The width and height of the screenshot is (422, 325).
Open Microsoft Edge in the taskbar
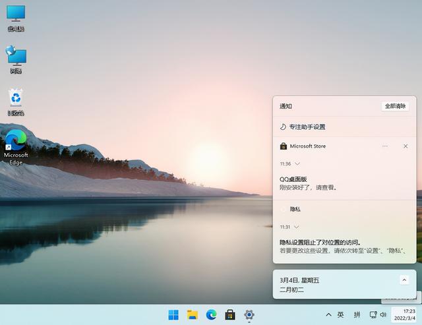pyautogui.click(x=212, y=315)
